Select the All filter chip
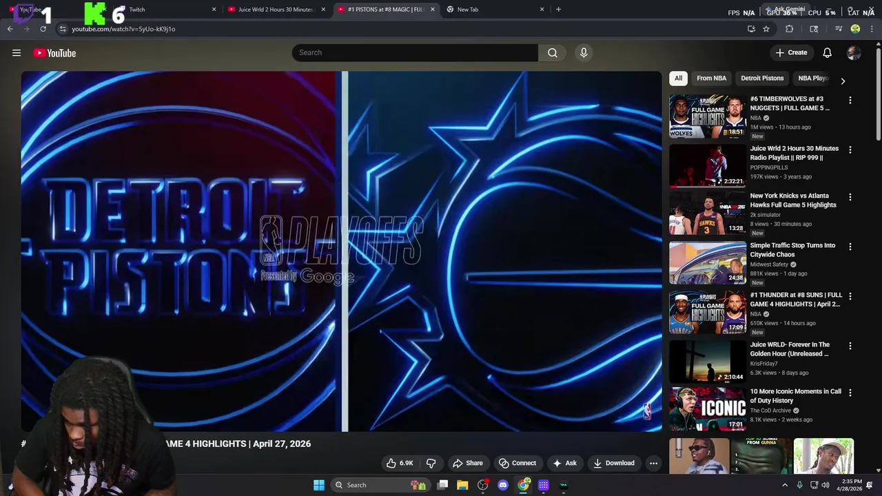This screenshot has width=882, height=496. click(x=678, y=78)
